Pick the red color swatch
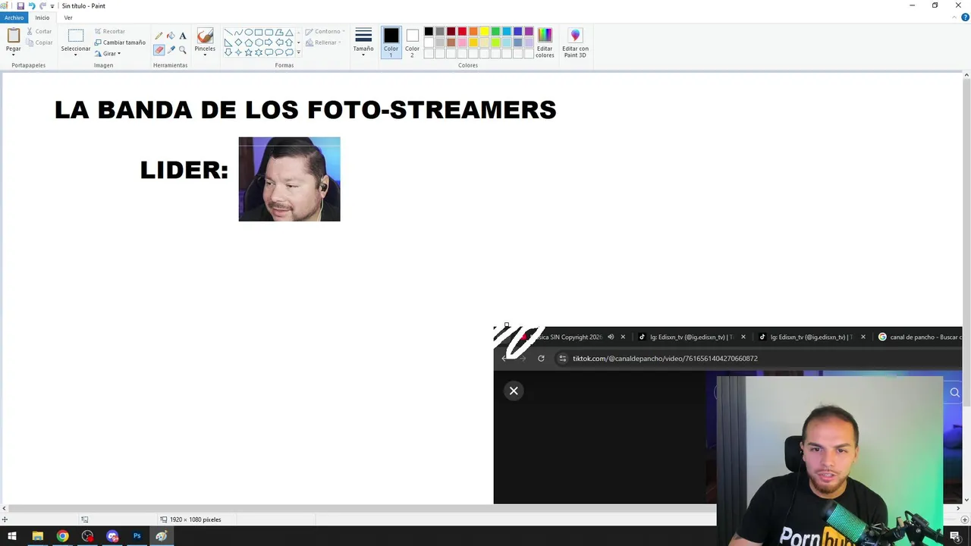971x546 pixels. coord(462,31)
